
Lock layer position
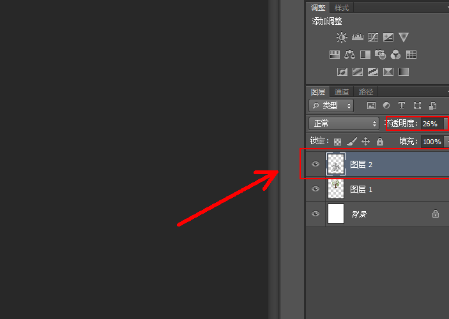click(x=366, y=142)
